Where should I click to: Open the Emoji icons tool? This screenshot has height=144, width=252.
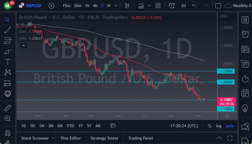(8, 94)
